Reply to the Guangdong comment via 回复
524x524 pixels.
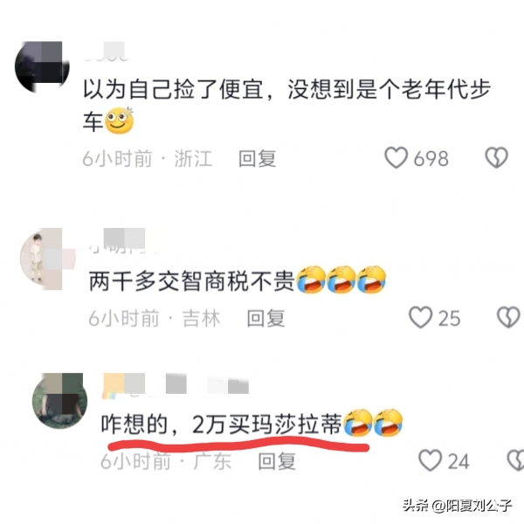pyautogui.click(x=277, y=461)
